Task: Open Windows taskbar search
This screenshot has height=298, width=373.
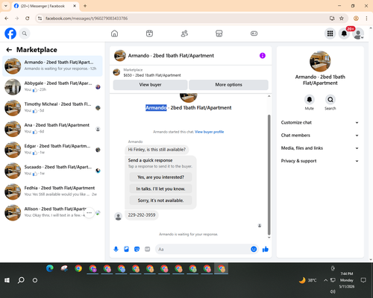Action: (21, 280)
